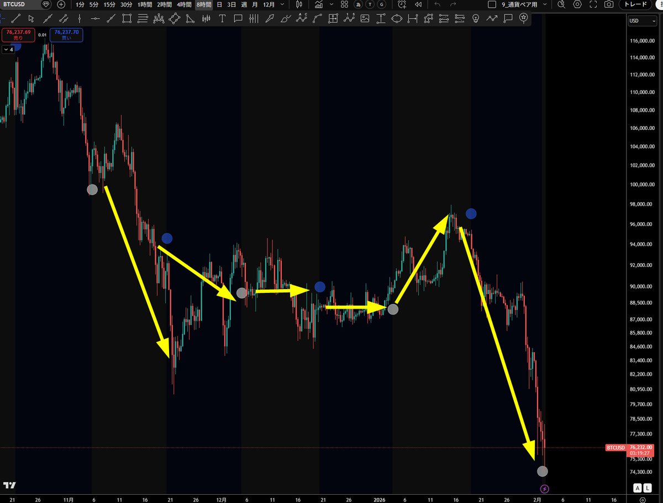Select the arrow marker tool
This screenshot has height=503, width=663.
coord(269,19)
